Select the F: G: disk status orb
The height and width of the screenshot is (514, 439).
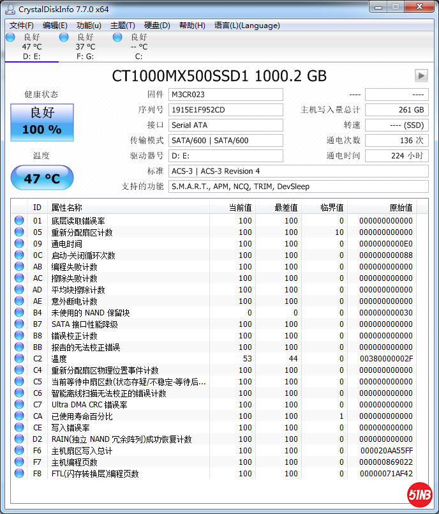(64, 38)
